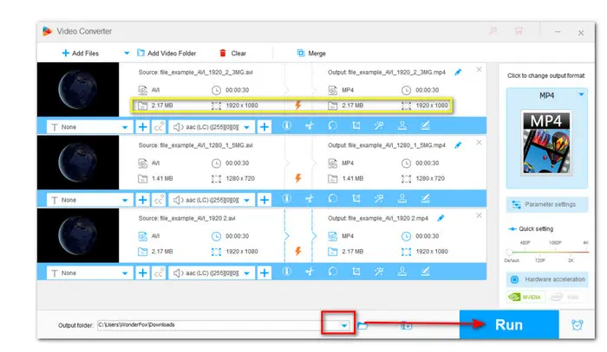Click the cut/trim scissors icon for the first video
Viewport: 607px width, 352px height.
[x=310, y=126]
